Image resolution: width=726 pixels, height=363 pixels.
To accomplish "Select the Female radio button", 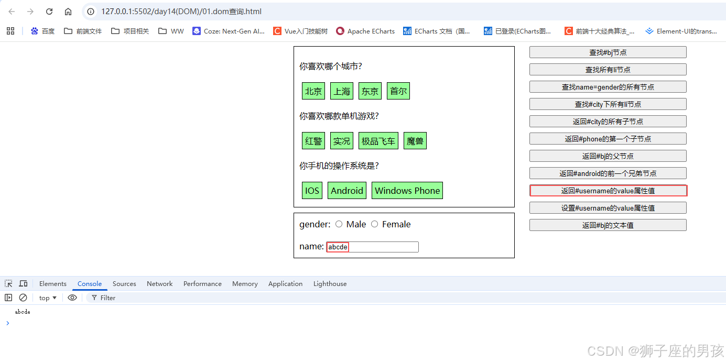I will (x=374, y=224).
